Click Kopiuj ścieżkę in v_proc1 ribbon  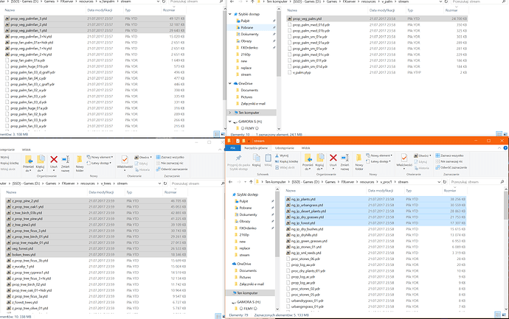click(x=287, y=161)
